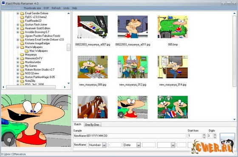Screen dimensions: 238x157
Task: Decrease the Digits value
Action: click(x=215, y=137)
